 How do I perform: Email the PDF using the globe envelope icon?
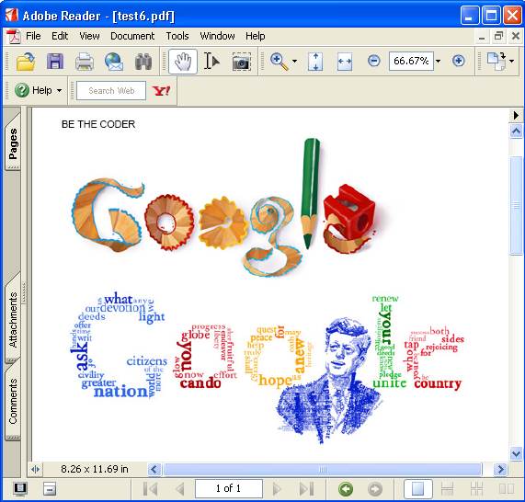(114, 62)
